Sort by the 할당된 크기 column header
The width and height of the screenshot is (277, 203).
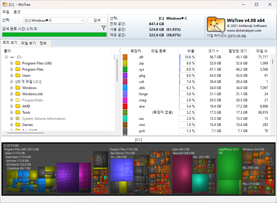(236, 51)
